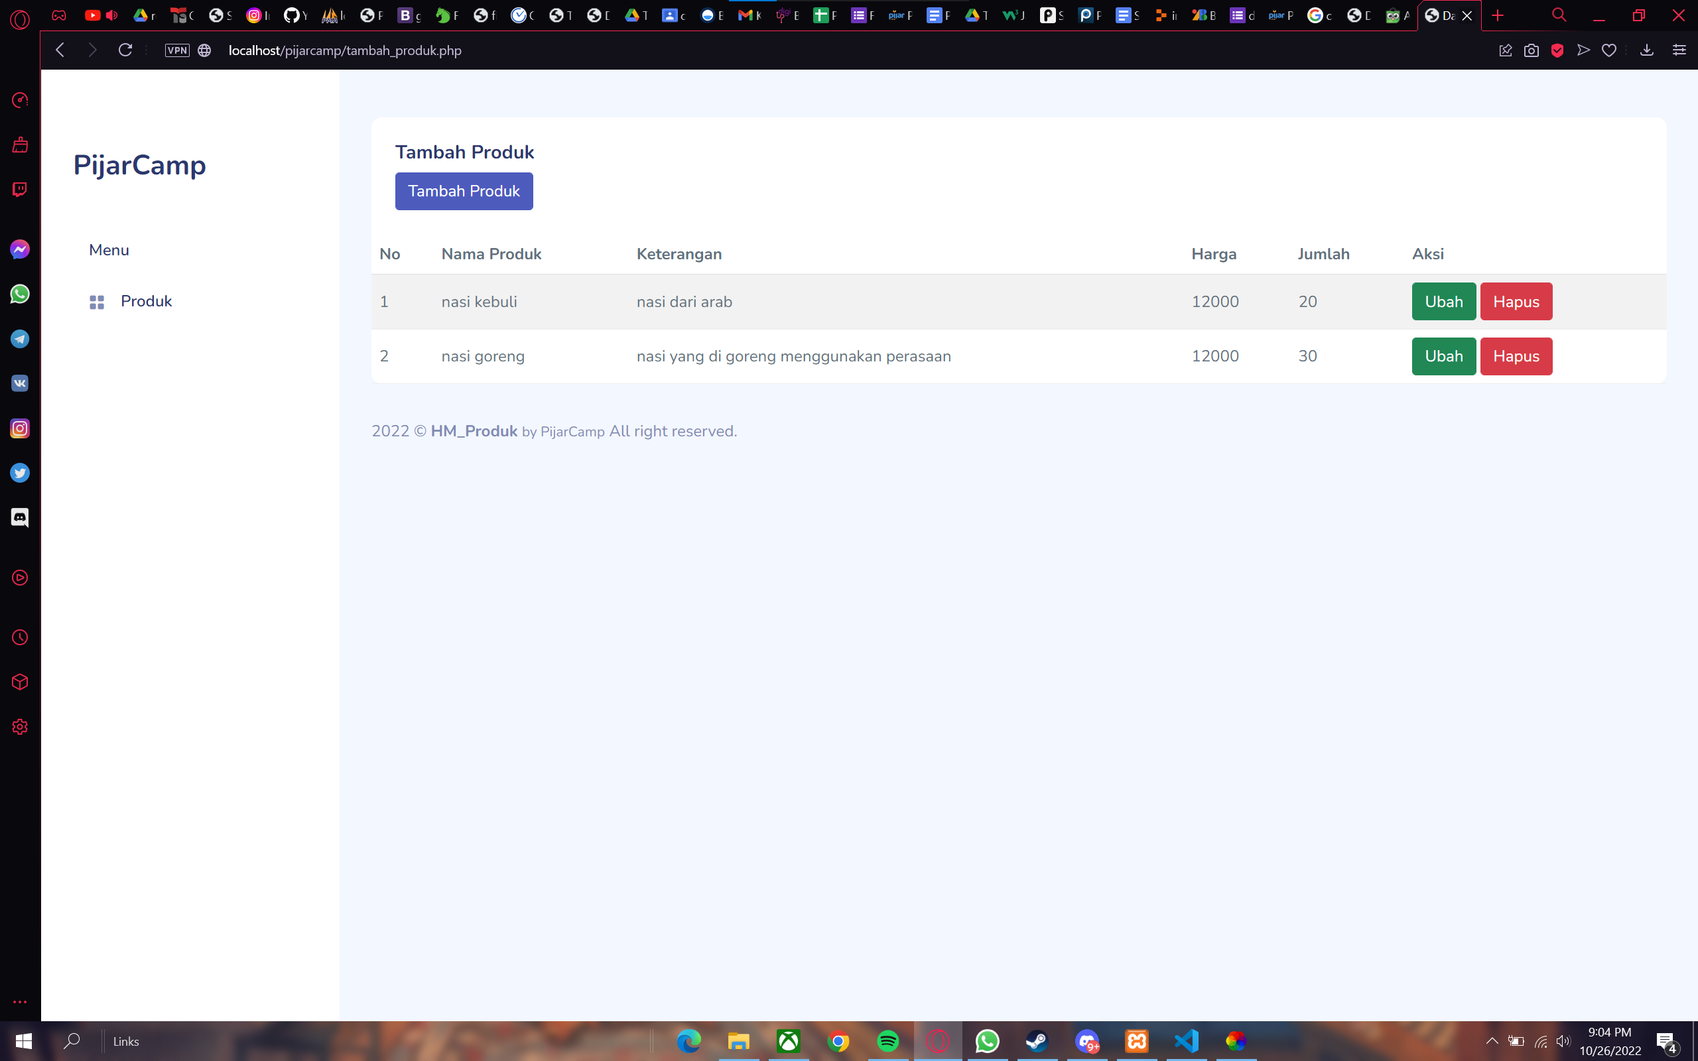Click the PijarCamp logo link
This screenshot has height=1061, width=1698.
pos(140,166)
